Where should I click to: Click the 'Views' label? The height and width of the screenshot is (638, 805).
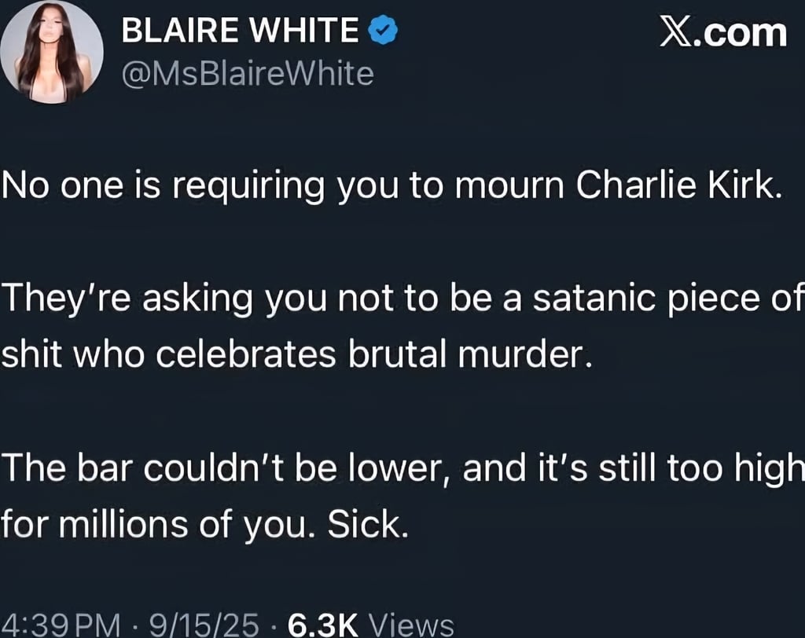click(411, 625)
